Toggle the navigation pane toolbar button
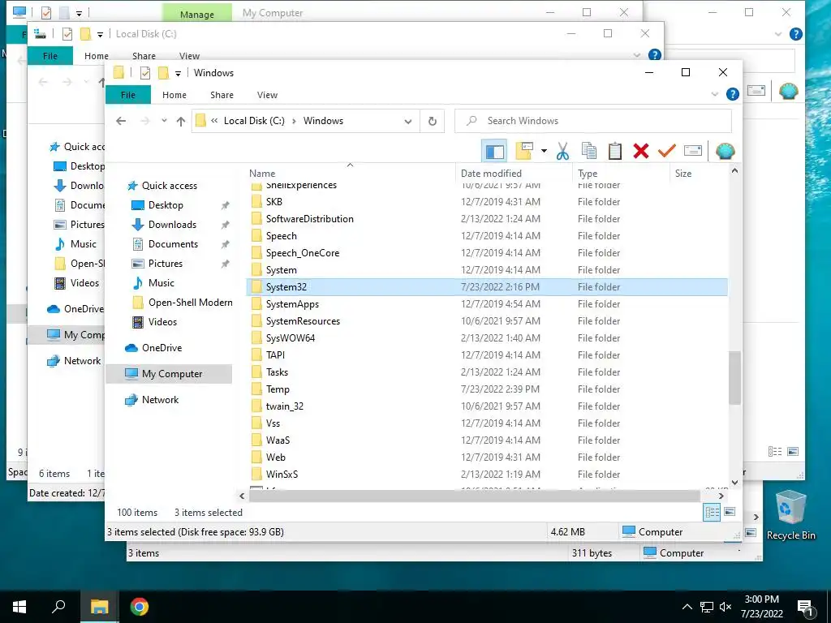The width and height of the screenshot is (831, 623). [x=494, y=152]
